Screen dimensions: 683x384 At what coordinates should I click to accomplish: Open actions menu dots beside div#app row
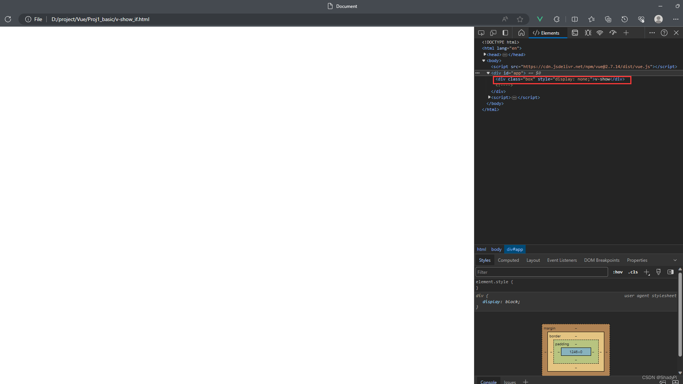tap(477, 73)
